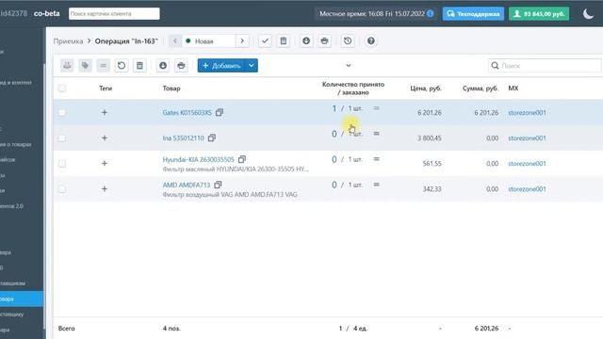Viewport: 603px width, 339px height.
Task: Go to previous status with left chevron
Action: click(175, 40)
